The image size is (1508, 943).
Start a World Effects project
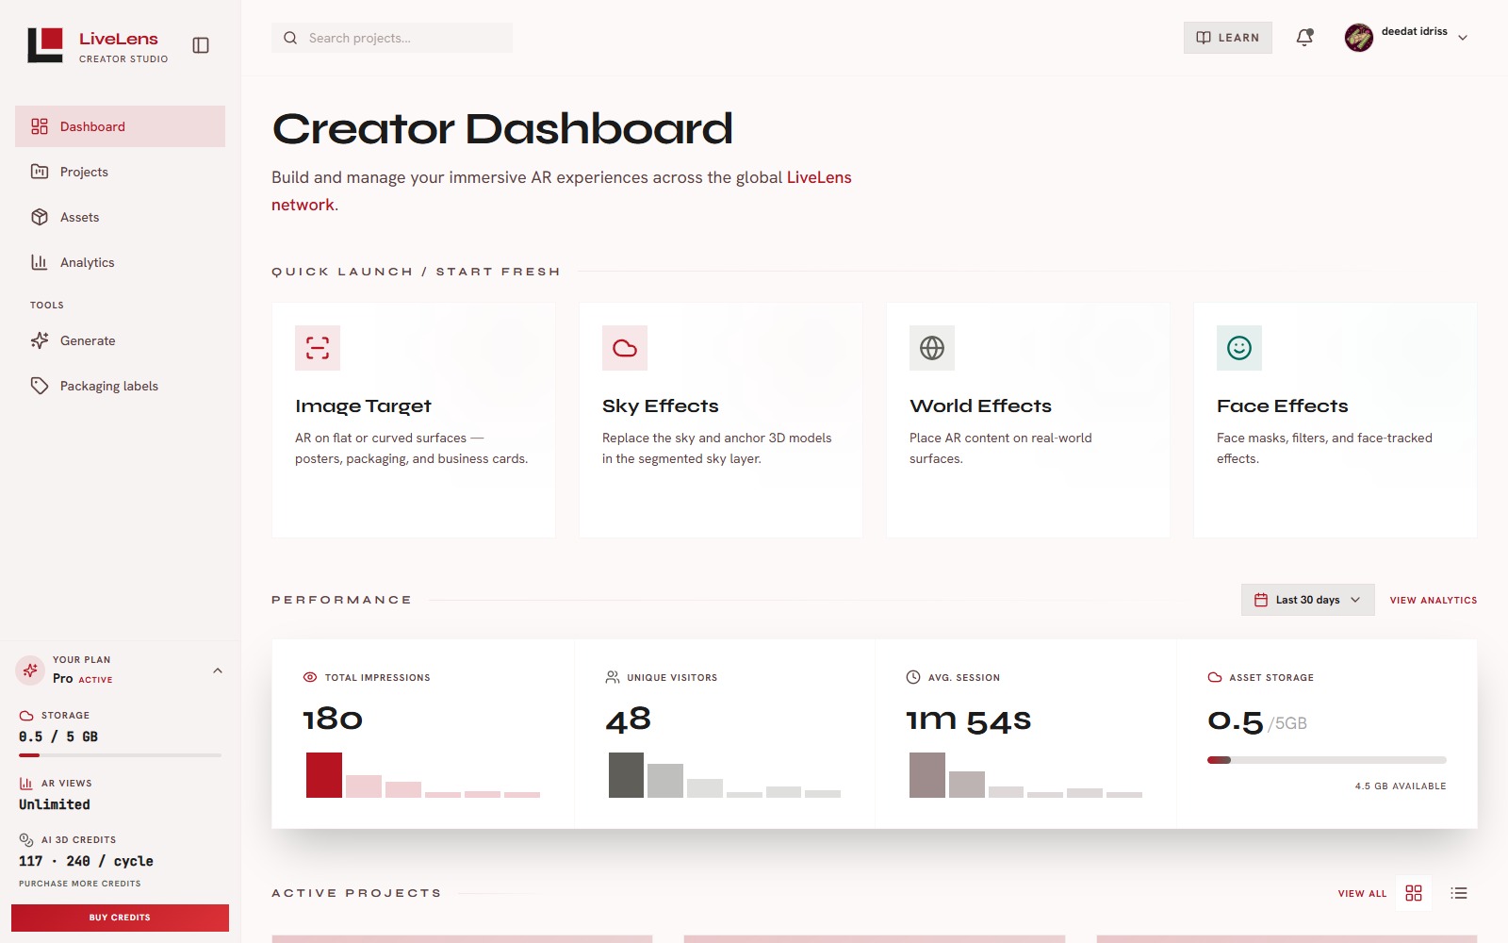tap(1028, 420)
